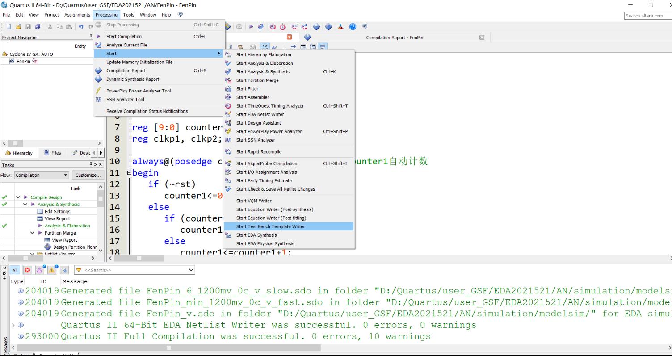Screen dimensions: 672x356
Task: Choose Start EDA Netlist Writer
Action: click(x=289, y=114)
